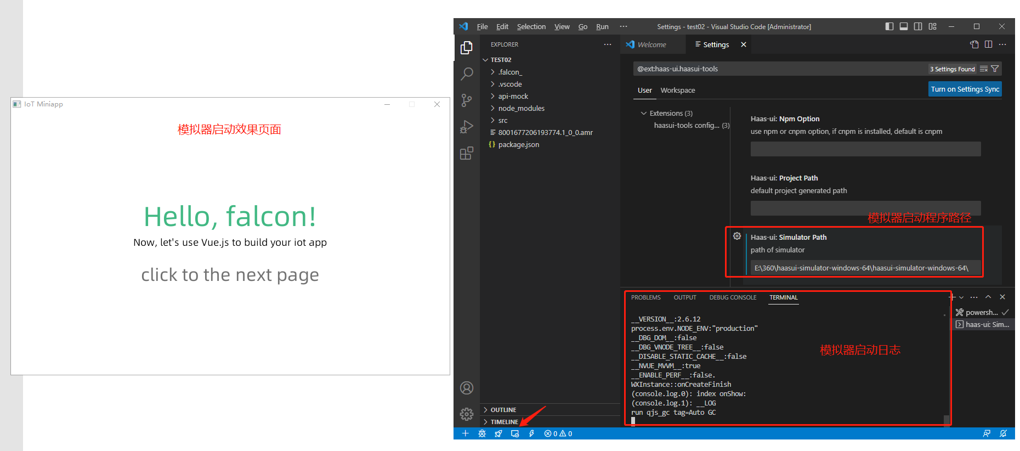Open the Edit menu
This screenshot has height=451, width=1020.
tap(502, 26)
